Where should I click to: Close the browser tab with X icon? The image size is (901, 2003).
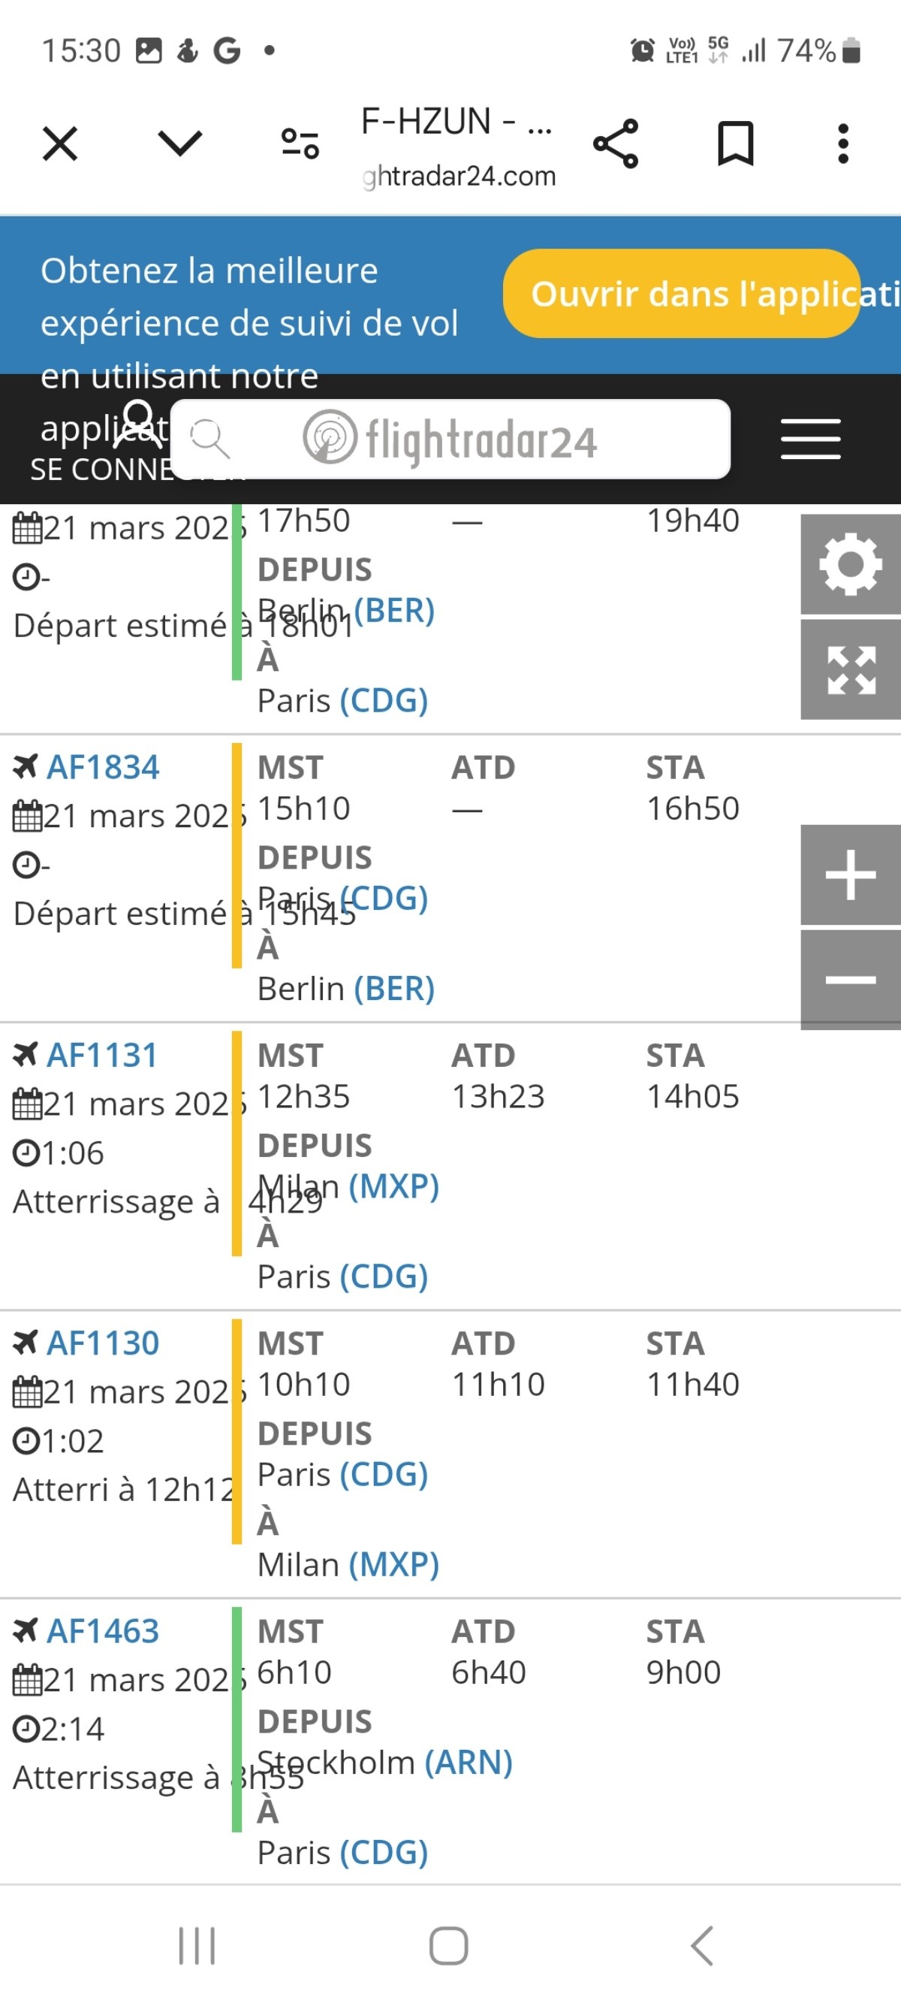click(60, 144)
